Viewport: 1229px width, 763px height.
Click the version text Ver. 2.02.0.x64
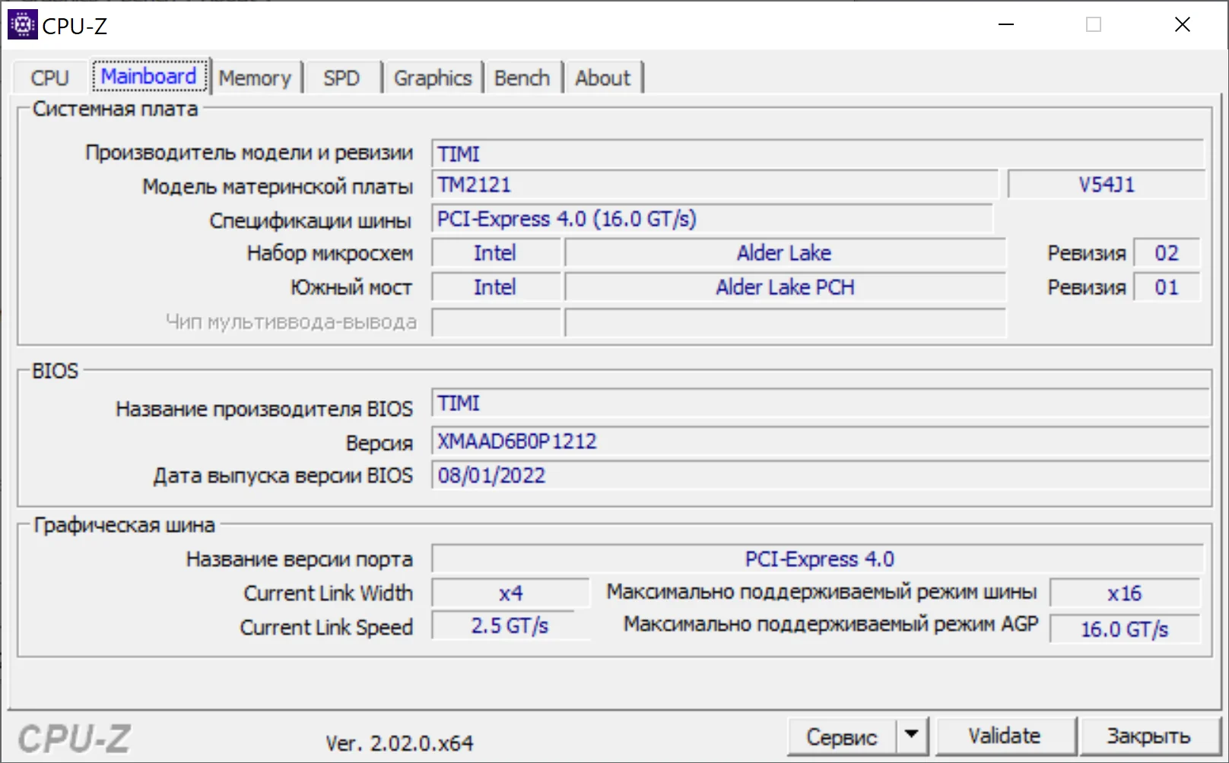point(399,743)
